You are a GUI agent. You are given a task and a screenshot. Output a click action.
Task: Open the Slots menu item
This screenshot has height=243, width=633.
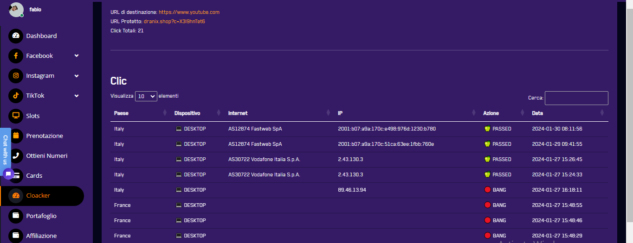(x=33, y=116)
